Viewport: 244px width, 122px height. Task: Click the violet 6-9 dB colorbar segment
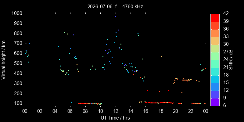click(215, 102)
